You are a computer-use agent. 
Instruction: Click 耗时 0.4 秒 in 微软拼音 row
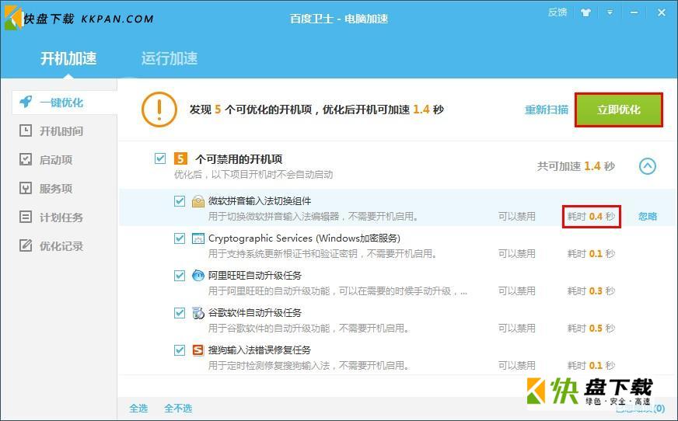coord(591,217)
